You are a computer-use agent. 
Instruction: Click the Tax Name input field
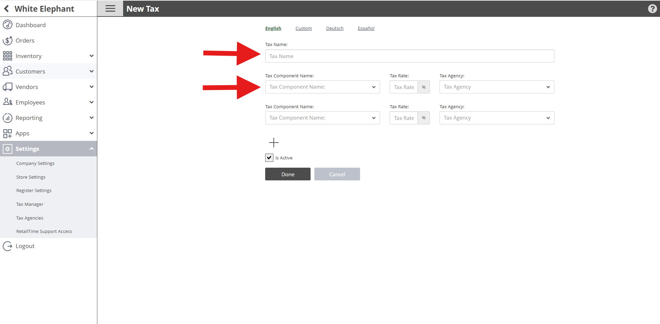pos(410,56)
